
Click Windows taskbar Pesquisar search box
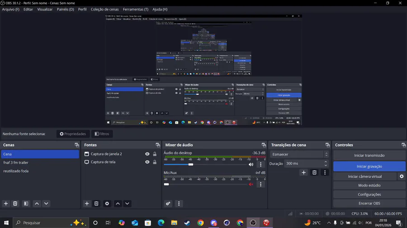pyautogui.click(x=51, y=223)
